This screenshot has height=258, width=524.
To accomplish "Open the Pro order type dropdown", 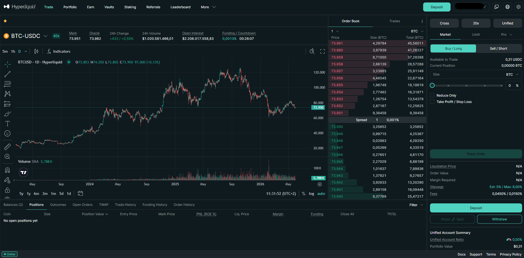I will [506, 35].
